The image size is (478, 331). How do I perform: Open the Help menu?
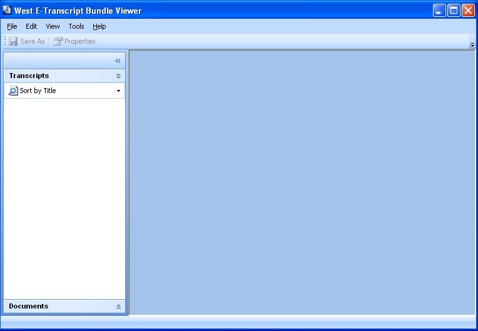click(x=99, y=26)
